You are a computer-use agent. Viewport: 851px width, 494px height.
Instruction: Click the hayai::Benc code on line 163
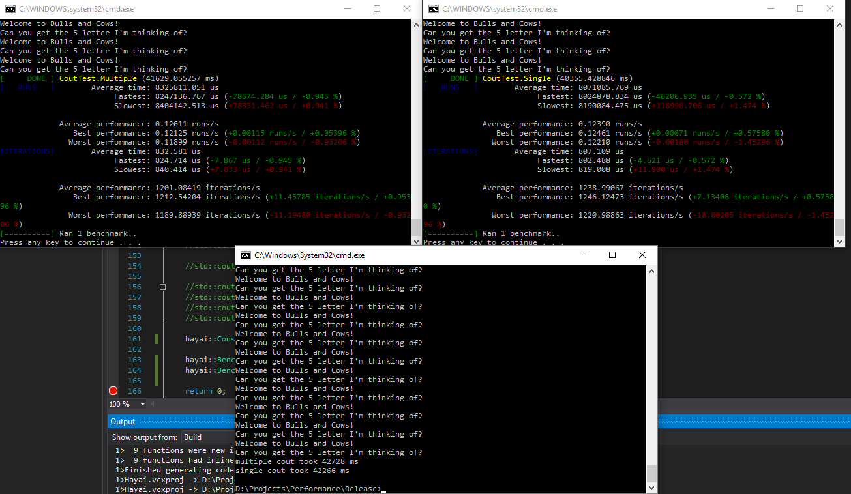210,360
